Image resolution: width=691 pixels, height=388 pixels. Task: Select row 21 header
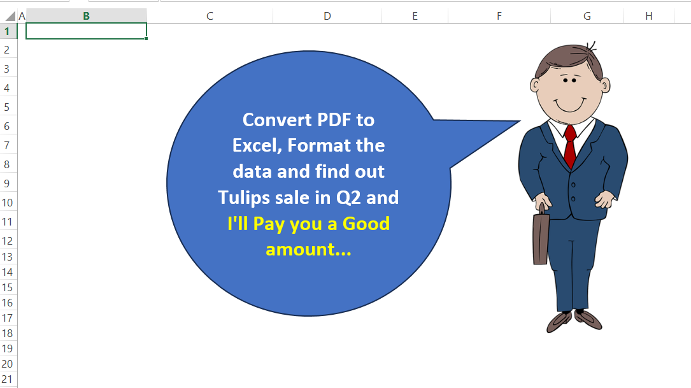coord(8,379)
